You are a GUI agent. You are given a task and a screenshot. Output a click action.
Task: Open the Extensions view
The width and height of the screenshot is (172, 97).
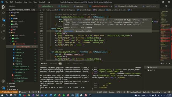pyautogui.click(x=3, y=32)
